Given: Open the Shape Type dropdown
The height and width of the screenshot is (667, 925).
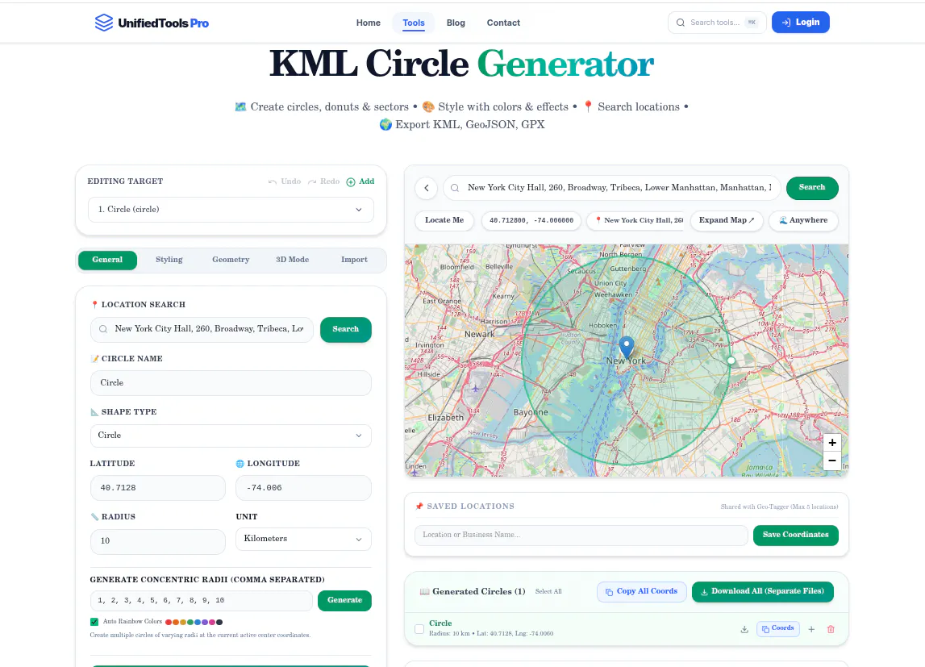Looking at the screenshot, I should click(231, 436).
